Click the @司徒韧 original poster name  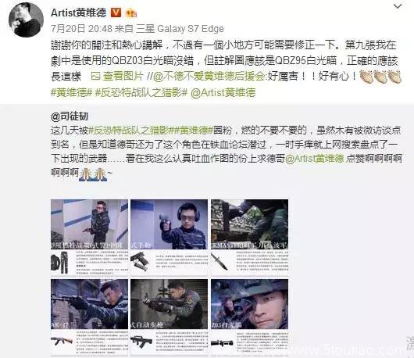point(70,116)
